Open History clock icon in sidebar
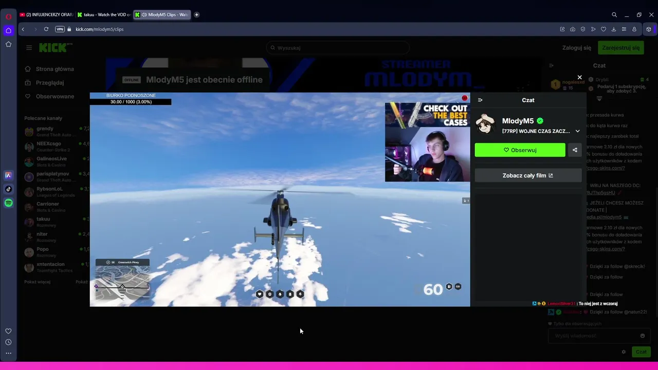Image resolution: width=658 pixels, height=370 pixels. pyautogui.click(x=8, y=342)
